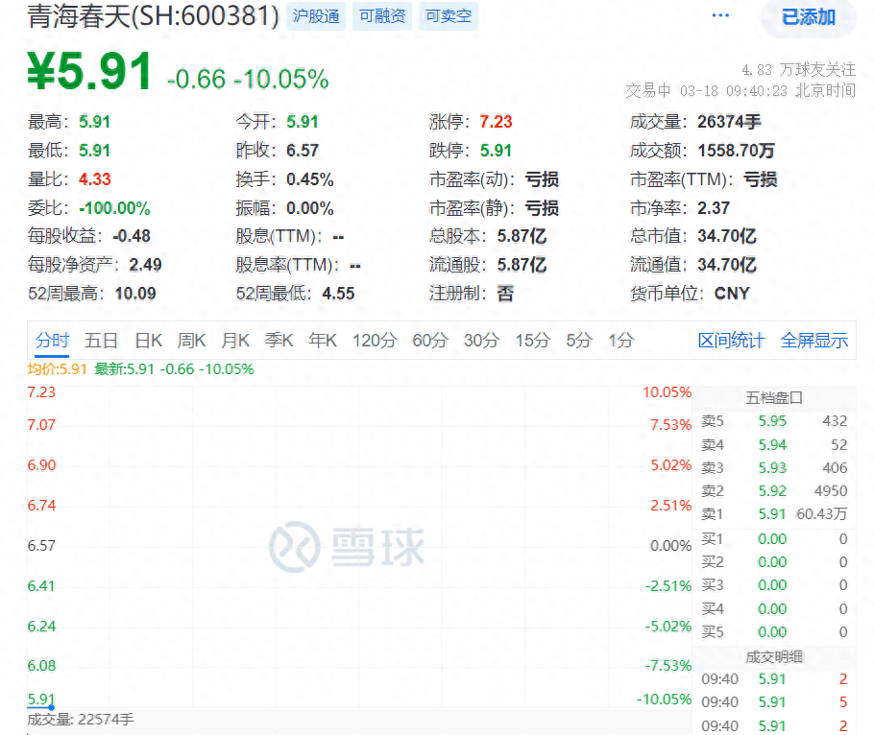Open the 周K chart tab
Screen dimensions: 874x735
(191, 341)
